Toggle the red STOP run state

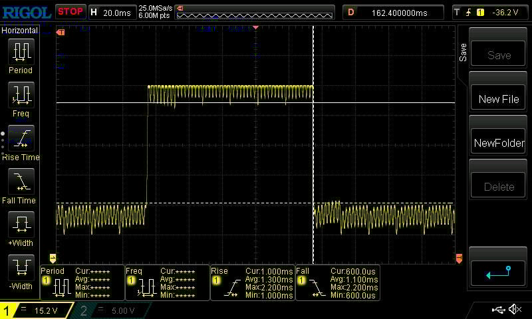pos(70,11)
